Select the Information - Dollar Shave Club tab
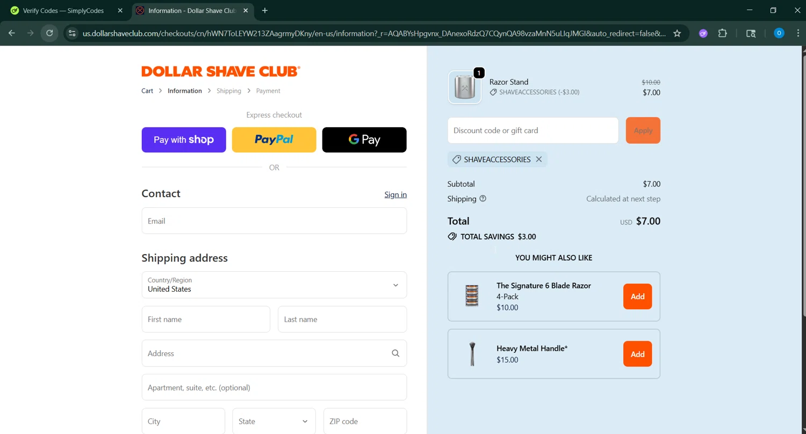The image size is (806, 434). coord(193,11)
